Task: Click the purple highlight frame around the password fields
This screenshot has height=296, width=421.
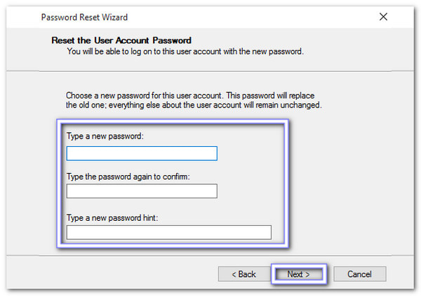Action: pyautogui.click(x=58, y=183)
